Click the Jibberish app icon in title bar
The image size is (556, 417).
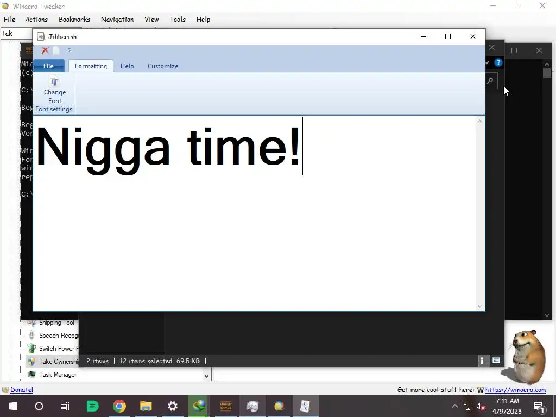pos(41,36)
